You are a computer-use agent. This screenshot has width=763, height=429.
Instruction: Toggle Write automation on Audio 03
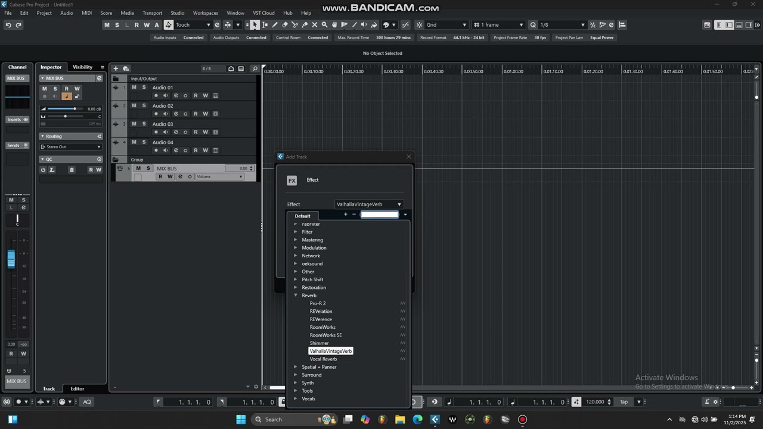point(205,132)
